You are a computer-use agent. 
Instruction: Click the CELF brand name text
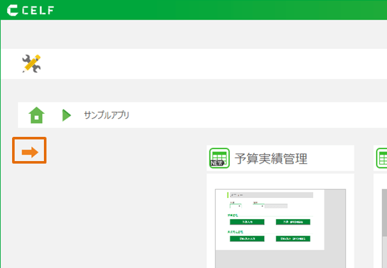[x=39, y=10]
